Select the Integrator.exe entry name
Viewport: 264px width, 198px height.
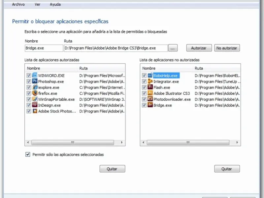click(166, 82)
